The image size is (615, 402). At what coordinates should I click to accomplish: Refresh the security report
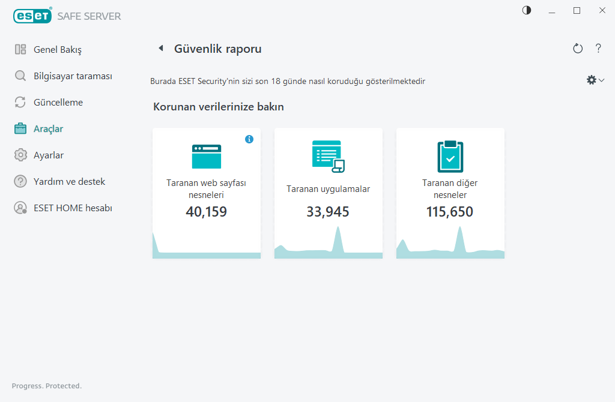click(x=578, y=49)
